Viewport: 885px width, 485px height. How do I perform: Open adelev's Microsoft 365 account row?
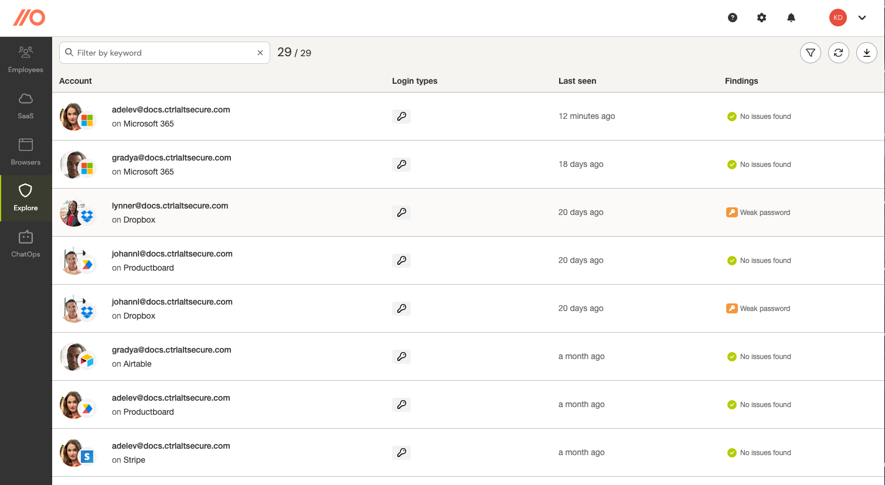[x=171, y=110]
